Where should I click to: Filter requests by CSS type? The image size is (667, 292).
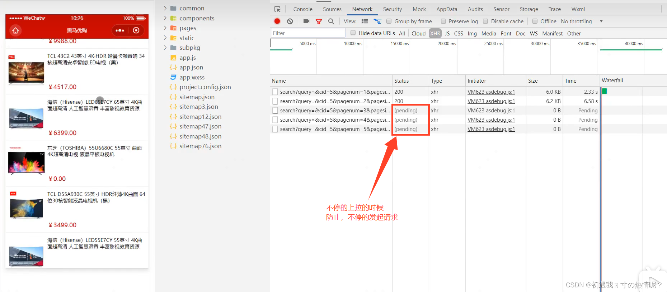coord(459,34)
